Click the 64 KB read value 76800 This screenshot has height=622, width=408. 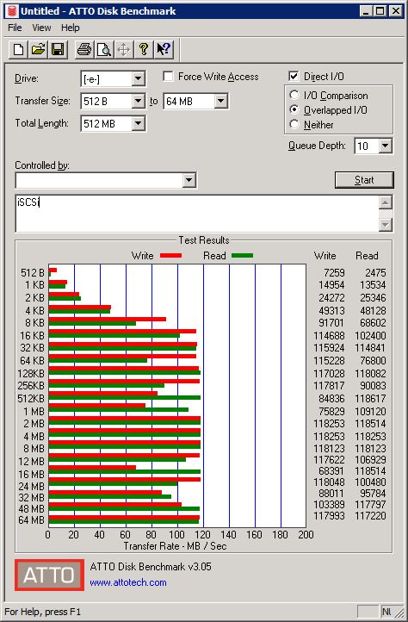pos(373,361)
